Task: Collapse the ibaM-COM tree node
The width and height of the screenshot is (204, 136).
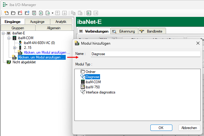Action: coord(9,38)
